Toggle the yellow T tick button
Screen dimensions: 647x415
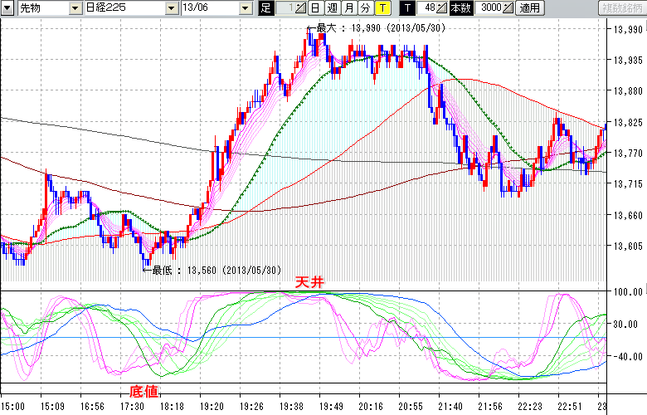(382, 8)
